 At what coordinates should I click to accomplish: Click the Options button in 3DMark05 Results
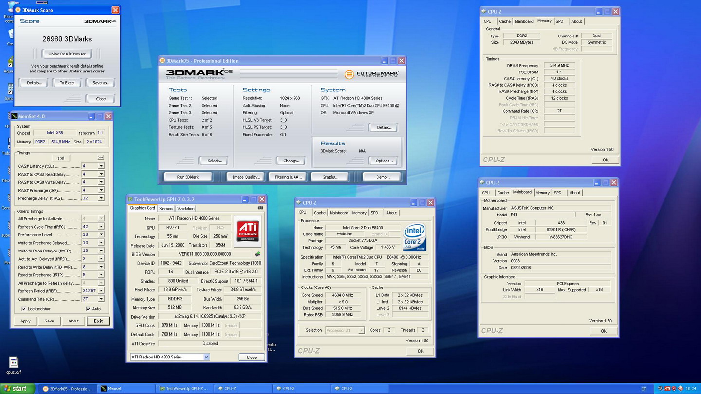384,161
